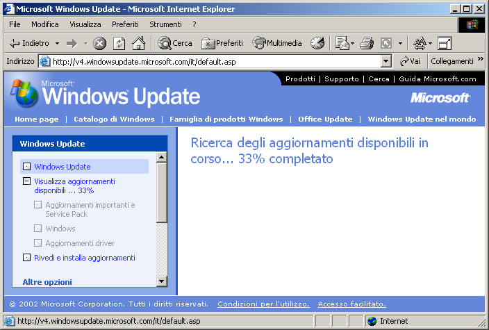This screenshot has height=330, width=489.
Task: Open the Visualizza menu
Action: (x=85, y=24)
